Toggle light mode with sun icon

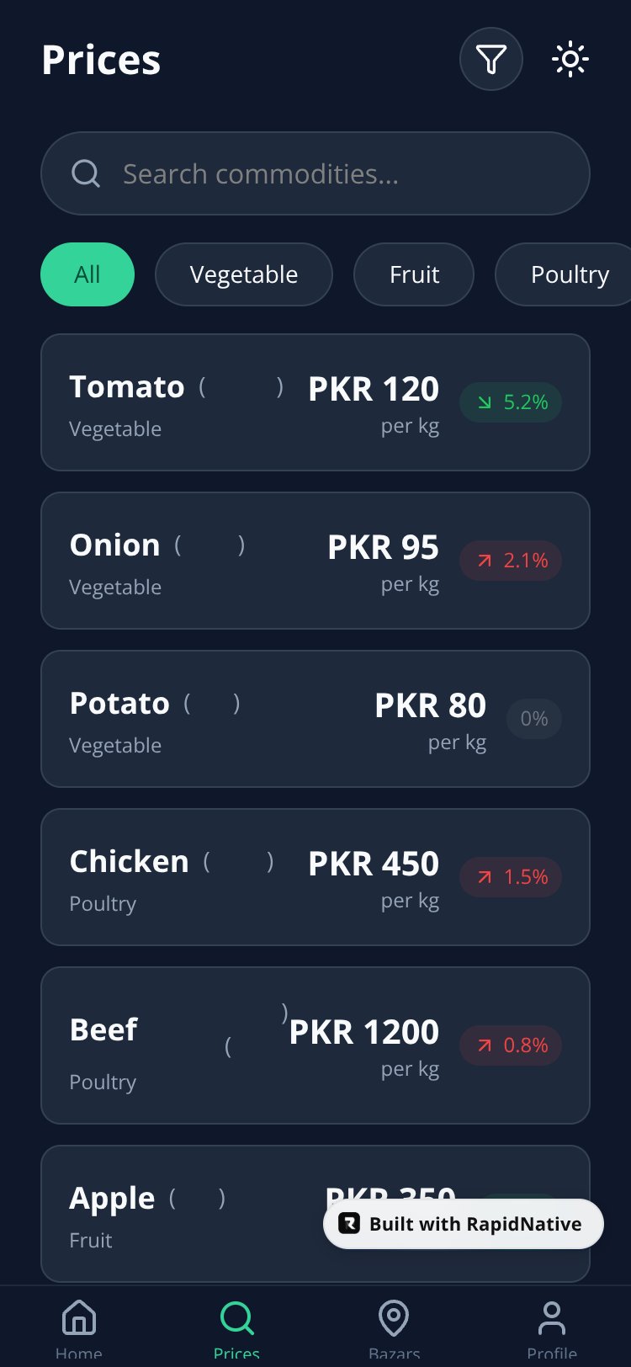coord(570,59)
